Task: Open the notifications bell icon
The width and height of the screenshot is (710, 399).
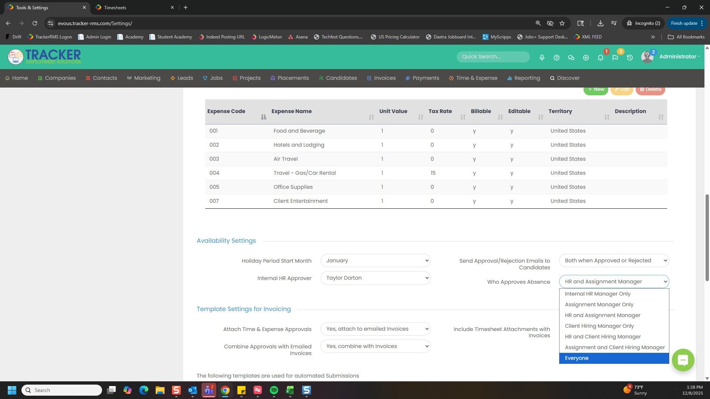Action: (601, 58)
